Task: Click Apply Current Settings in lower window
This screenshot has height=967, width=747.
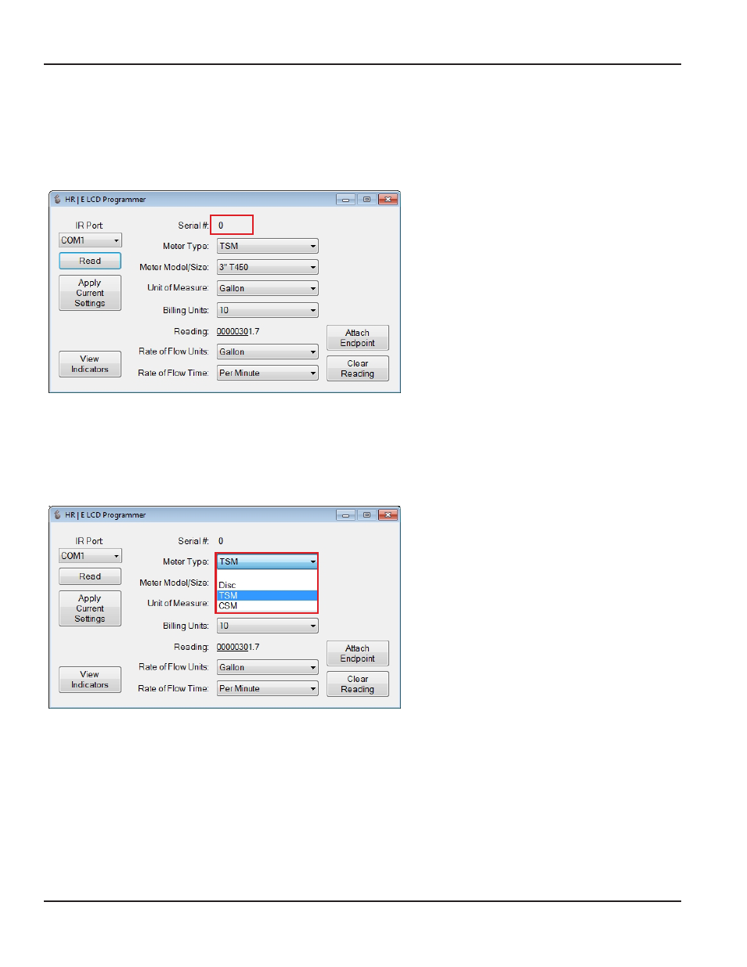Action: tap(90, 608)
